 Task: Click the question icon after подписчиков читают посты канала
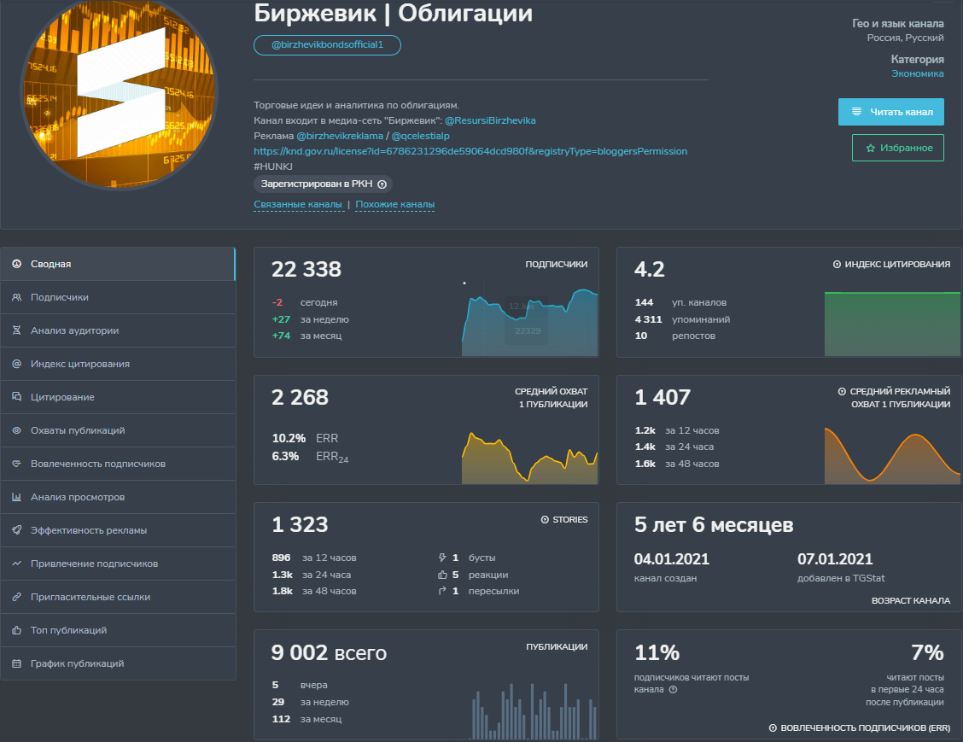[x=673, y=690]
